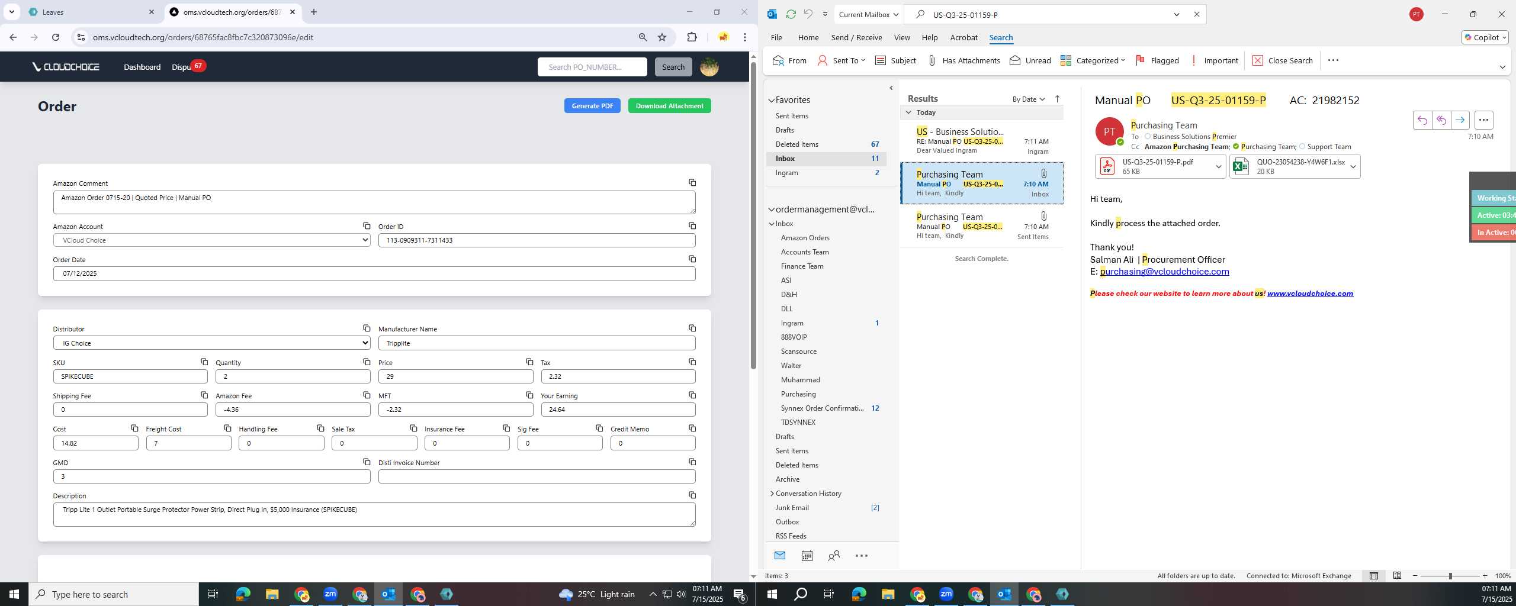The width and height of the screenshot is (1516, 606).
Task: Copy the Amazon Comment field value
Action: [692, 183]
